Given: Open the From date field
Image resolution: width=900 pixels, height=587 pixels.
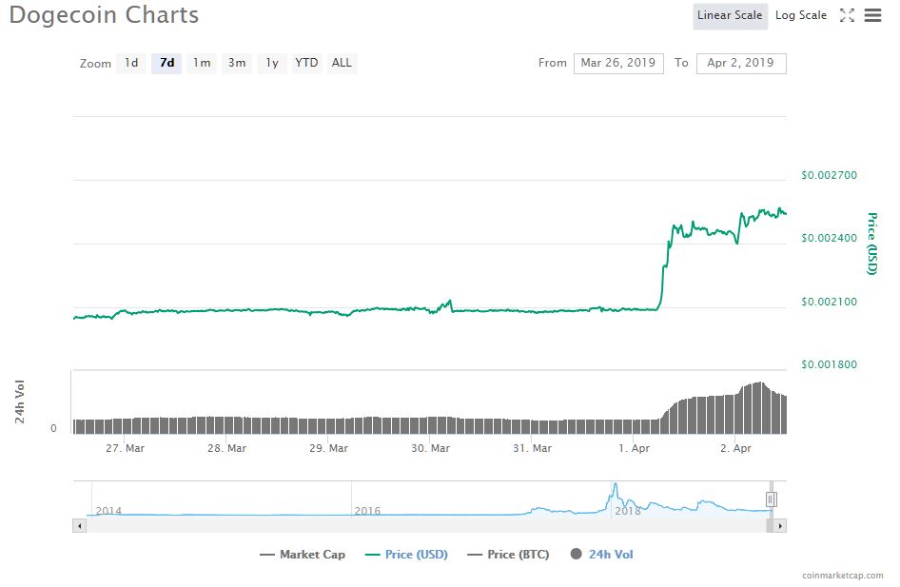Looking at the screenshot, I should [x=618, y=63].
